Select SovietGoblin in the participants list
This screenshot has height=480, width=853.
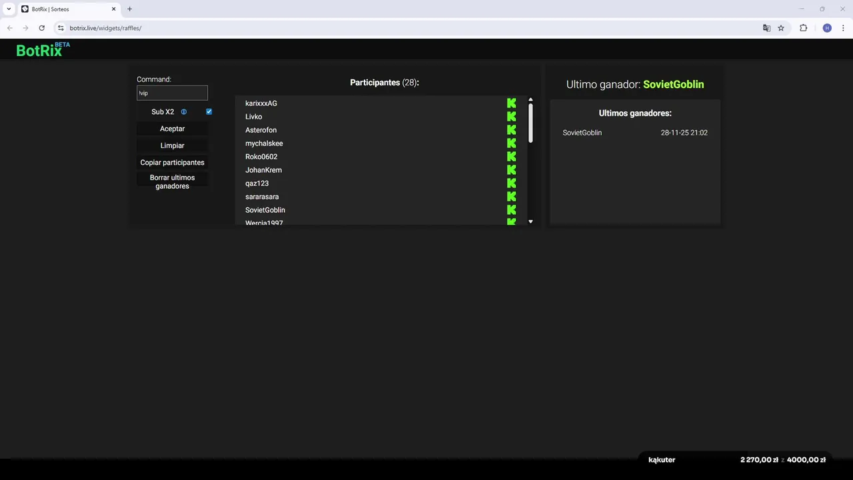click(265, 210)
